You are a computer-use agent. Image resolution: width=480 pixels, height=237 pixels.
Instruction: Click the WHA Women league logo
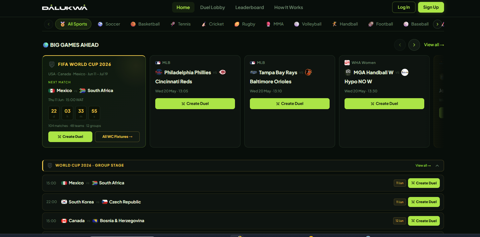(347, 63)
